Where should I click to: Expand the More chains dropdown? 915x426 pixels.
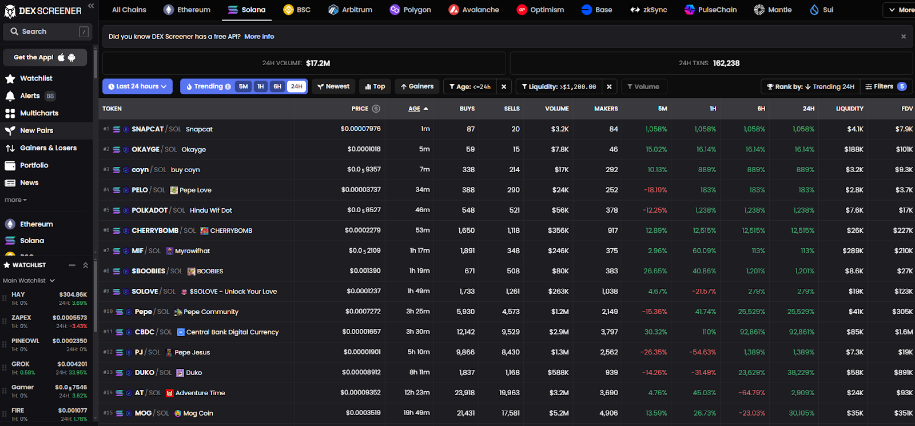900,10
